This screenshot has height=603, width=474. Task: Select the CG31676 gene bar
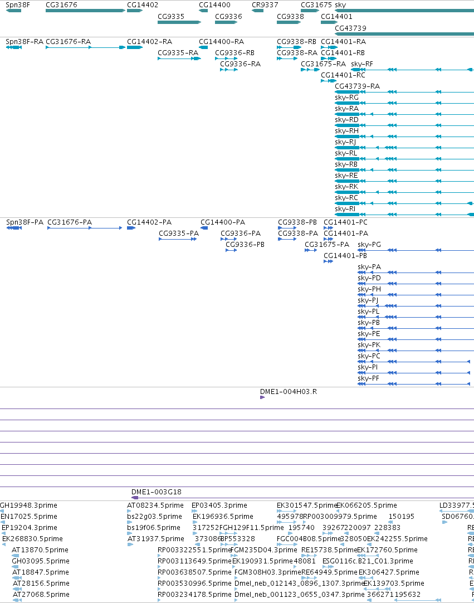85,11
